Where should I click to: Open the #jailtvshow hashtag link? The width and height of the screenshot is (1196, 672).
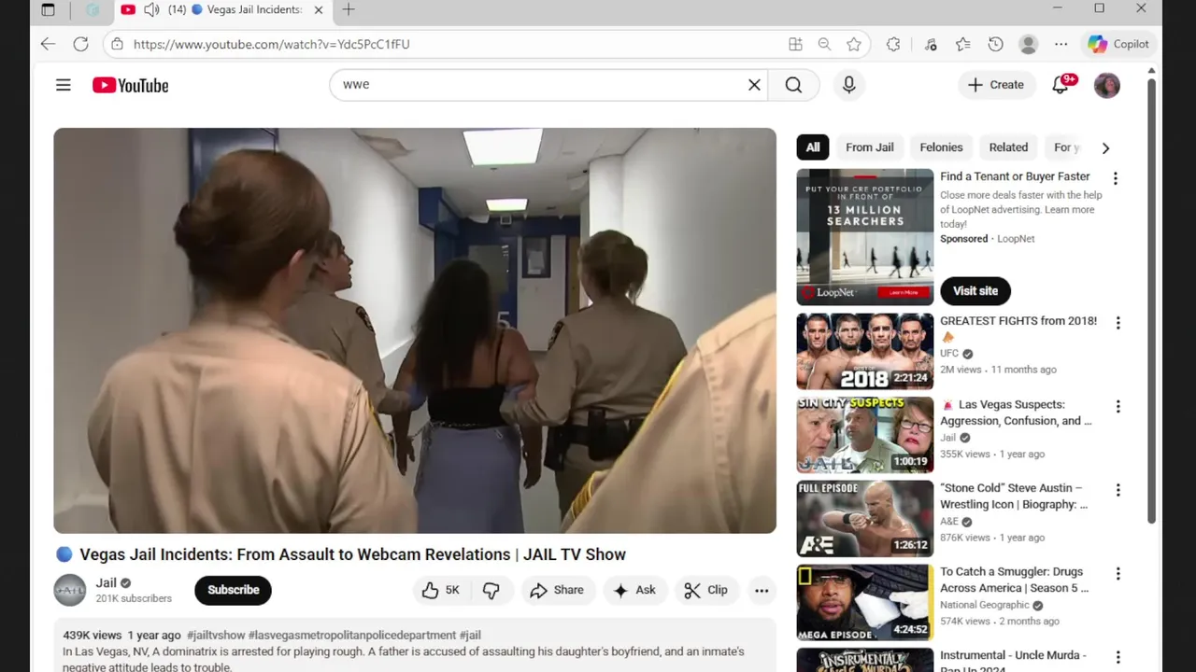(216, 636)
